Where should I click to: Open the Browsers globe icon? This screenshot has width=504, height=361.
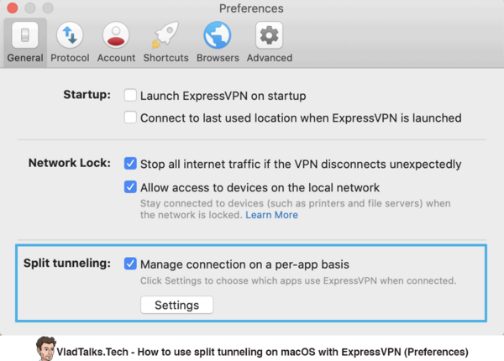click(x=218, y=34)
